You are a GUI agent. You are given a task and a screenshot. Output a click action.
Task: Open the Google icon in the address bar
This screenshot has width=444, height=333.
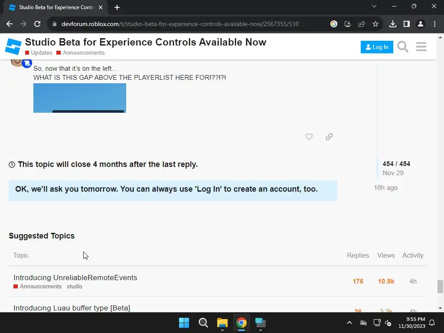[x=334, y=24]
